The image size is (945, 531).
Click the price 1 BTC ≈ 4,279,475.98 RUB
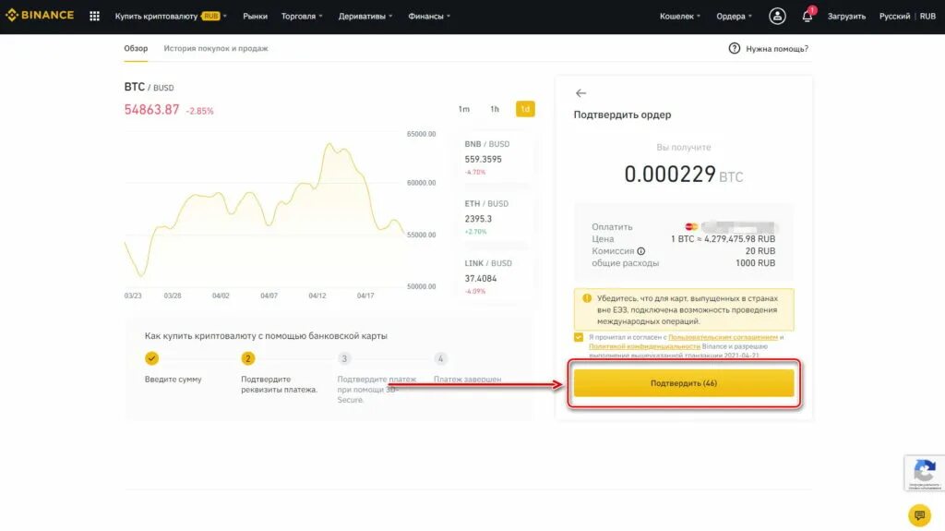723,239
